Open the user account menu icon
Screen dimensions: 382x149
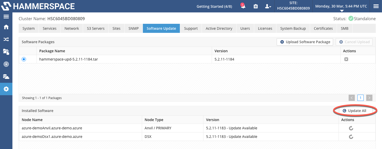[x=268, y=6]
